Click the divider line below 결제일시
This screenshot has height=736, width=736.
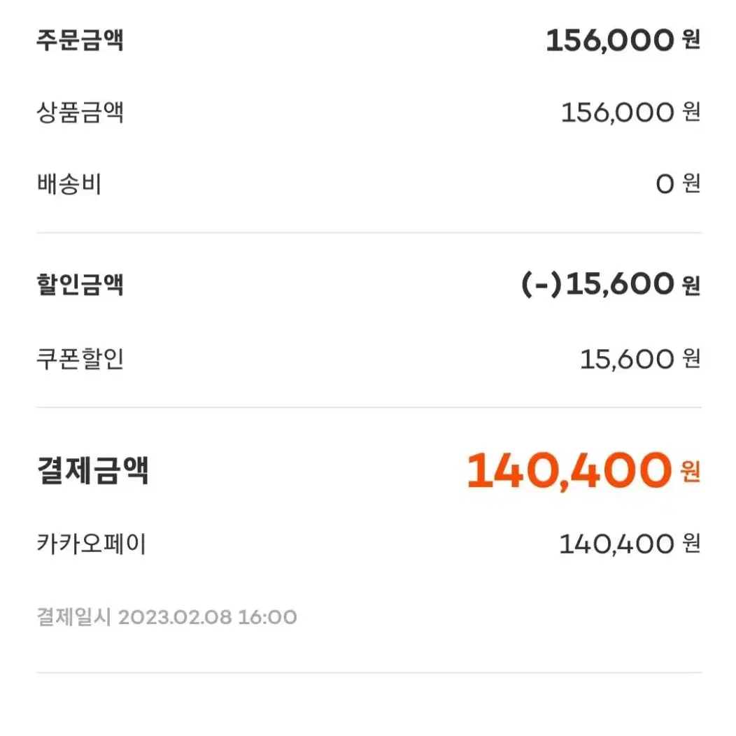369,672
